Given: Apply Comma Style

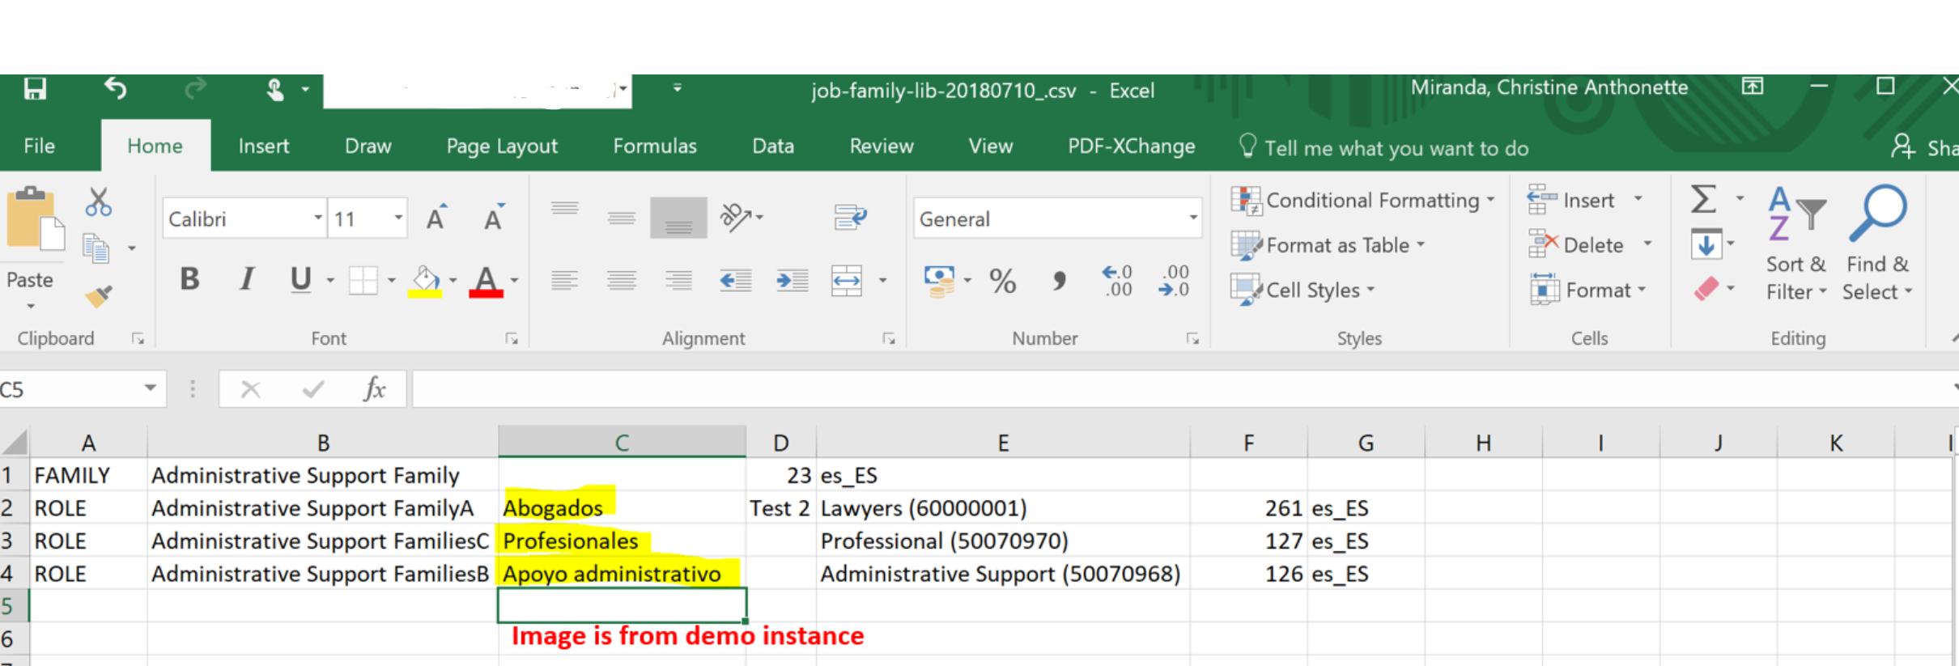Looking at the screenshot, I should coord(1059,281).
